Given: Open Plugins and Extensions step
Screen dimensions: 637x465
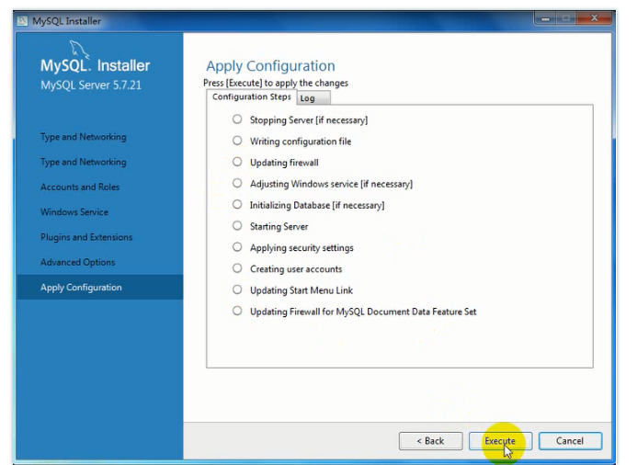Looking at the screenshot, I should point(86,237).
